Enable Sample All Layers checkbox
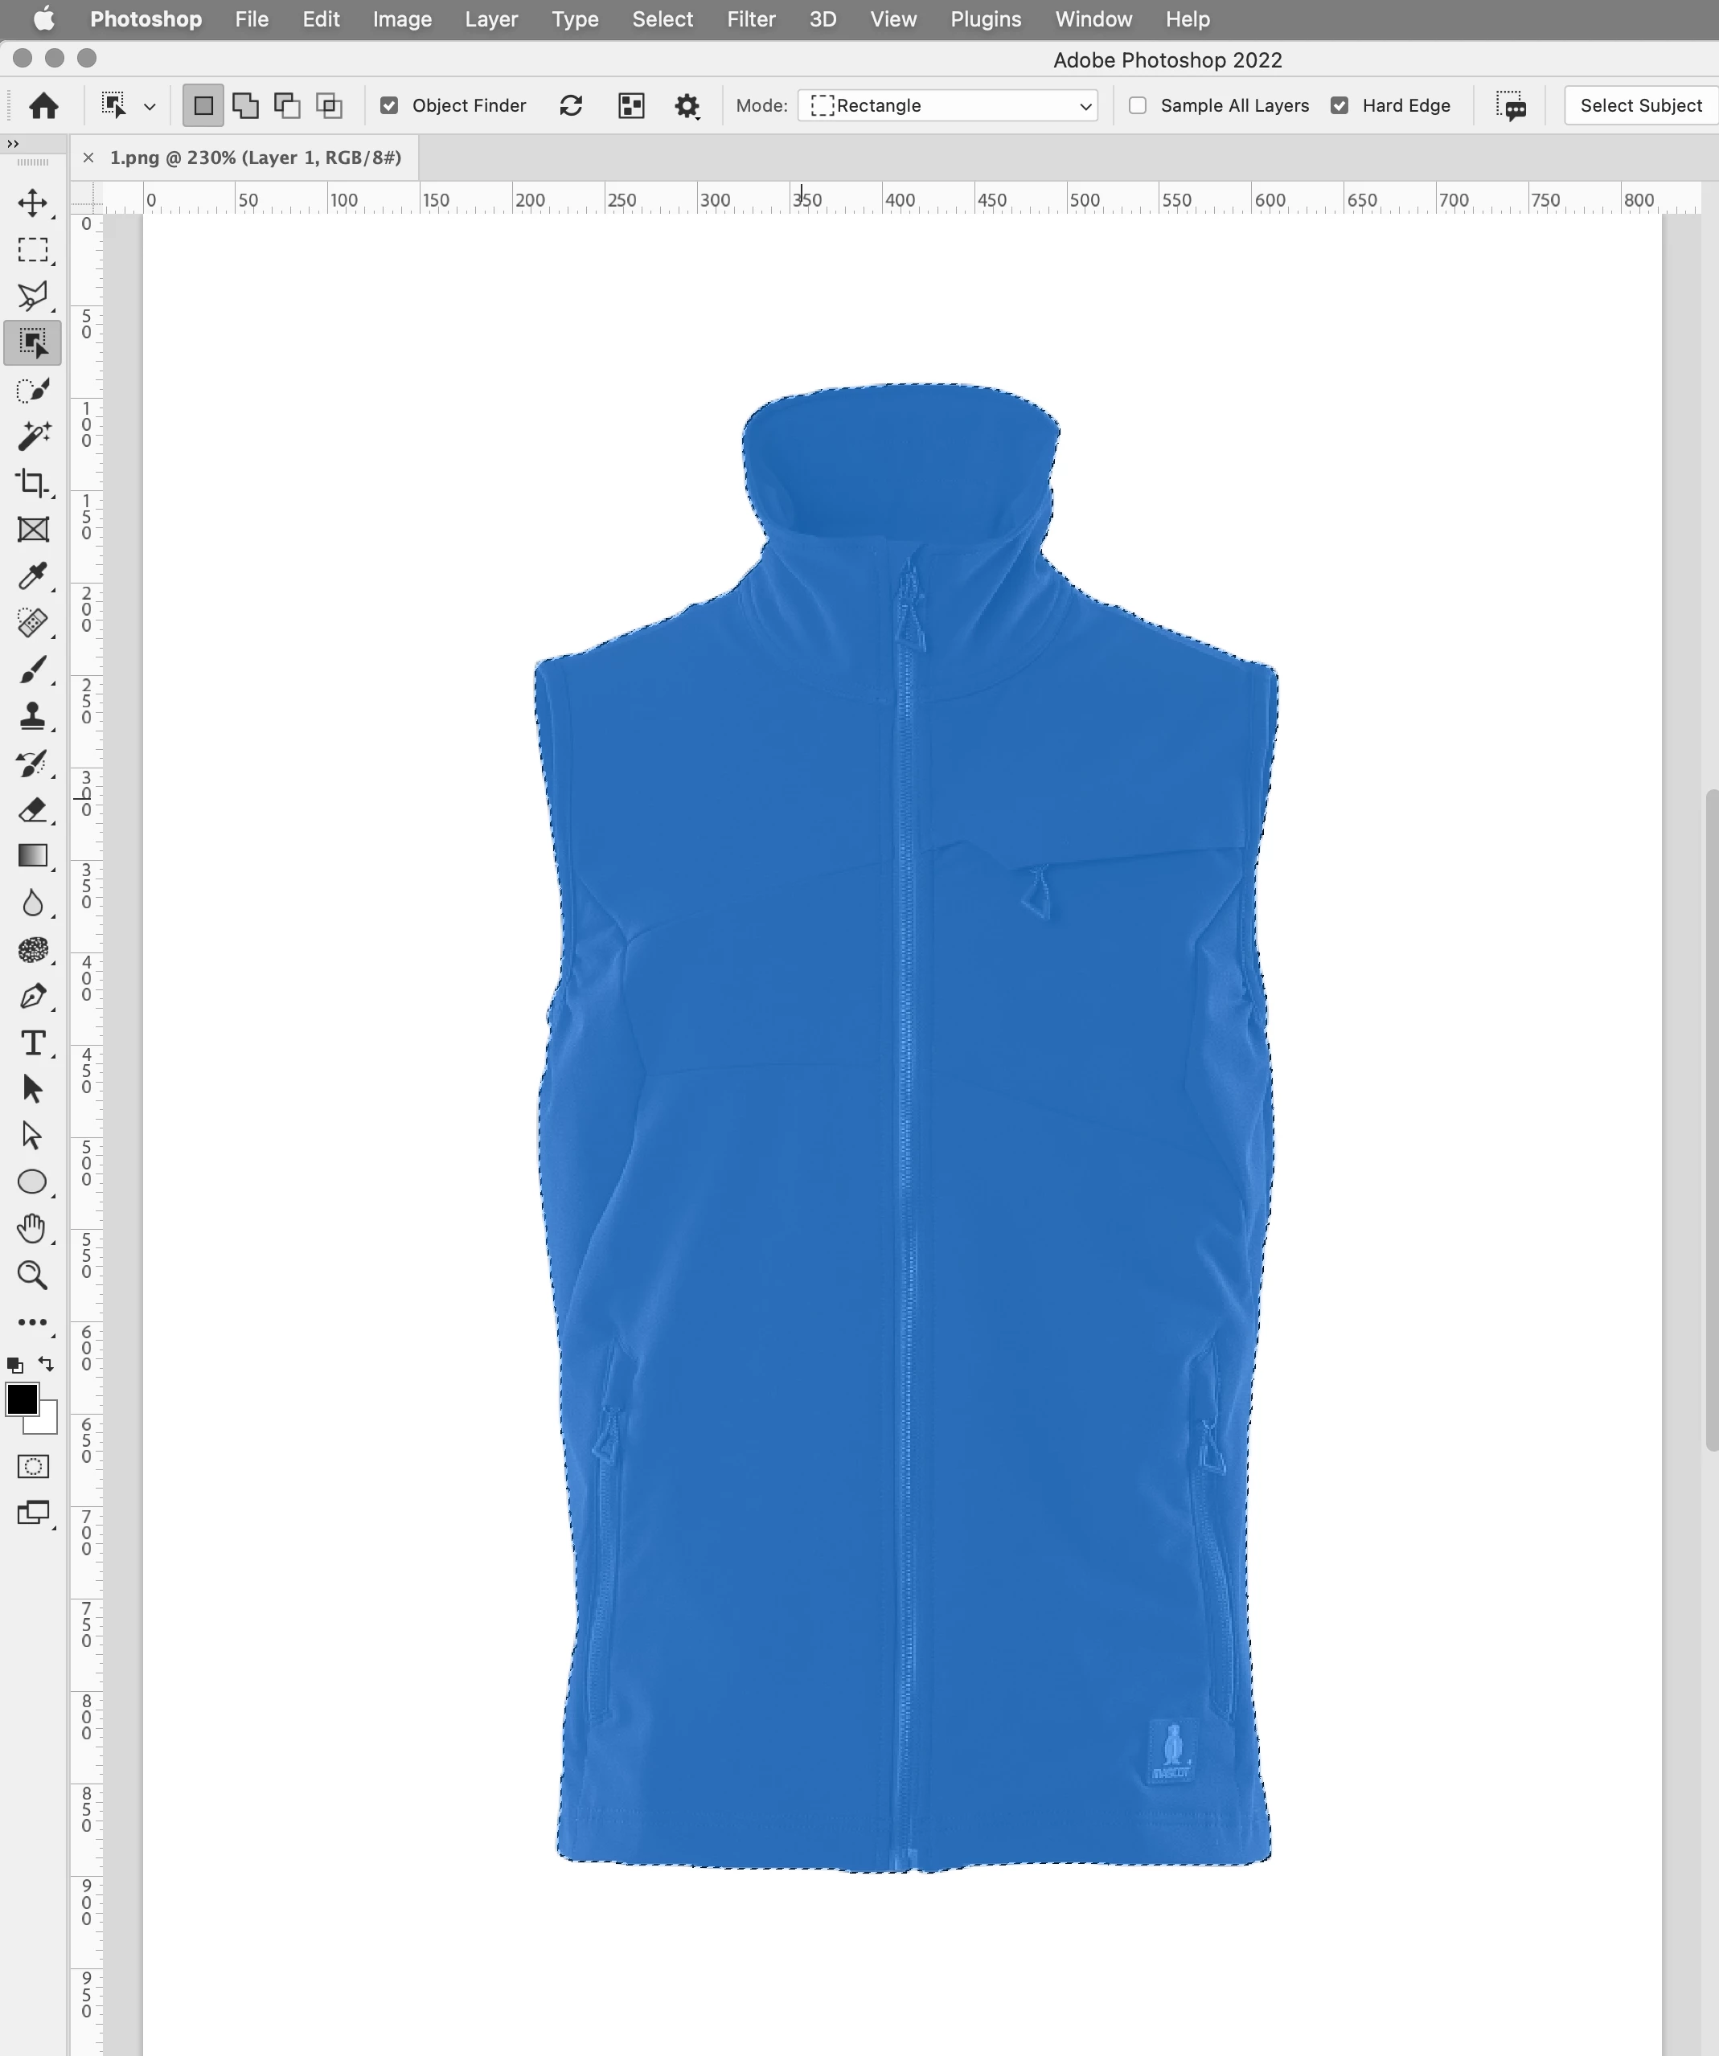Viewport: 1719px width, 2056px height. [x=1137, y=106]
